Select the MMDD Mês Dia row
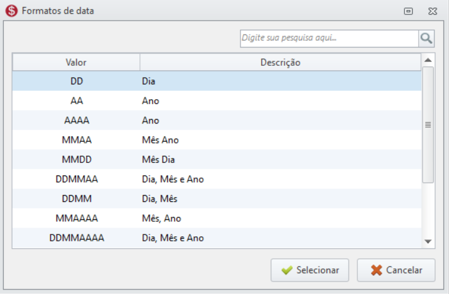 (217, 159)
